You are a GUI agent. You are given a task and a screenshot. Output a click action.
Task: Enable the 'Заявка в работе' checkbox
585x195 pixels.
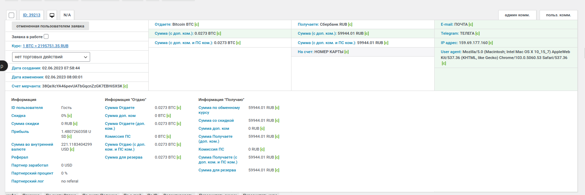[46, 36]
